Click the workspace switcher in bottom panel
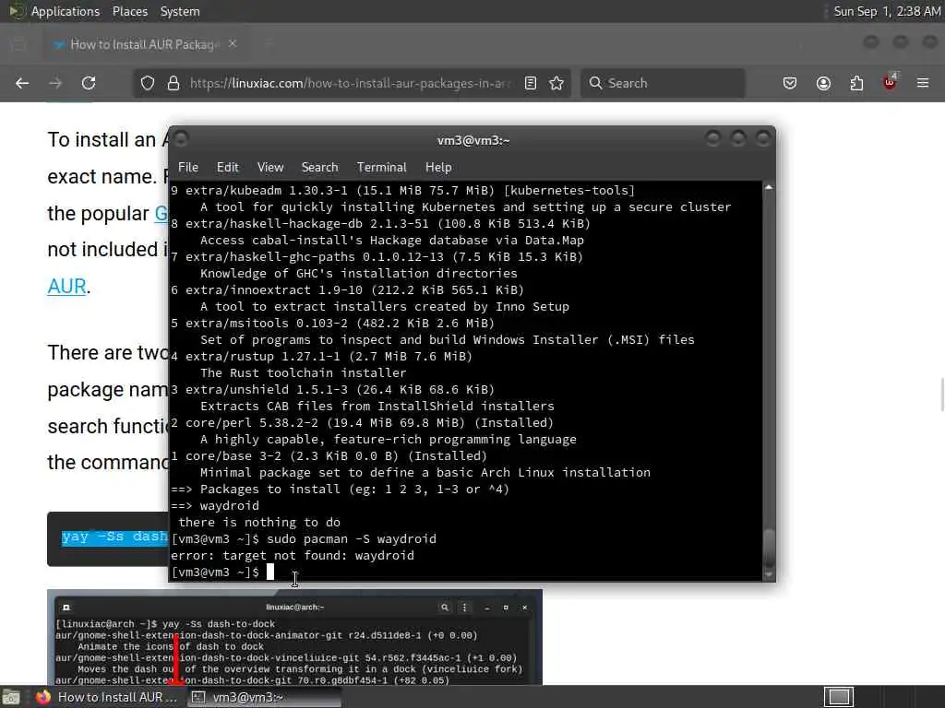This screenshot has width=945, height=708. pyautogui.click(x=838, y=697)
